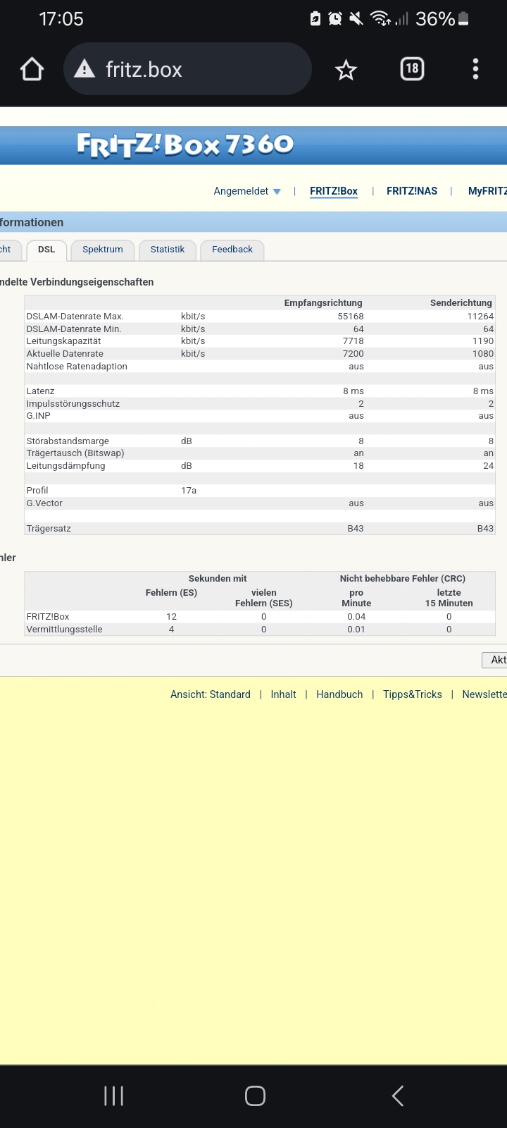507x1128 pixels.
Task: Click the Trägersatz row label
Action: [x=49, y=529]
